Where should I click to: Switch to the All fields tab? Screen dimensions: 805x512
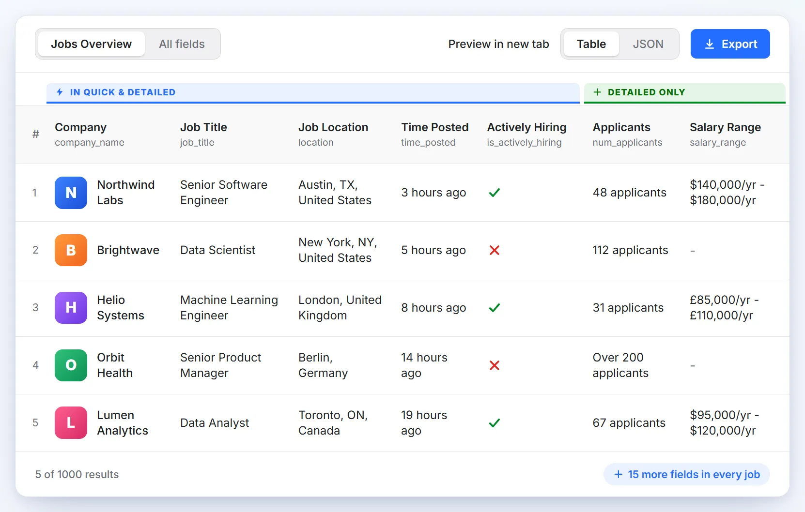(x=182, y=44)
